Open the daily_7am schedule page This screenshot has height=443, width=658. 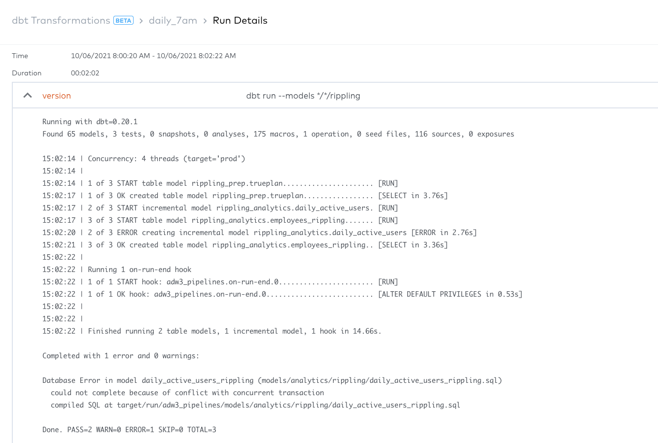tap(173, 20)
